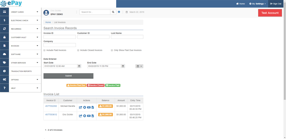
Task: Click the search magnifier button
Action: pos(113,12)
